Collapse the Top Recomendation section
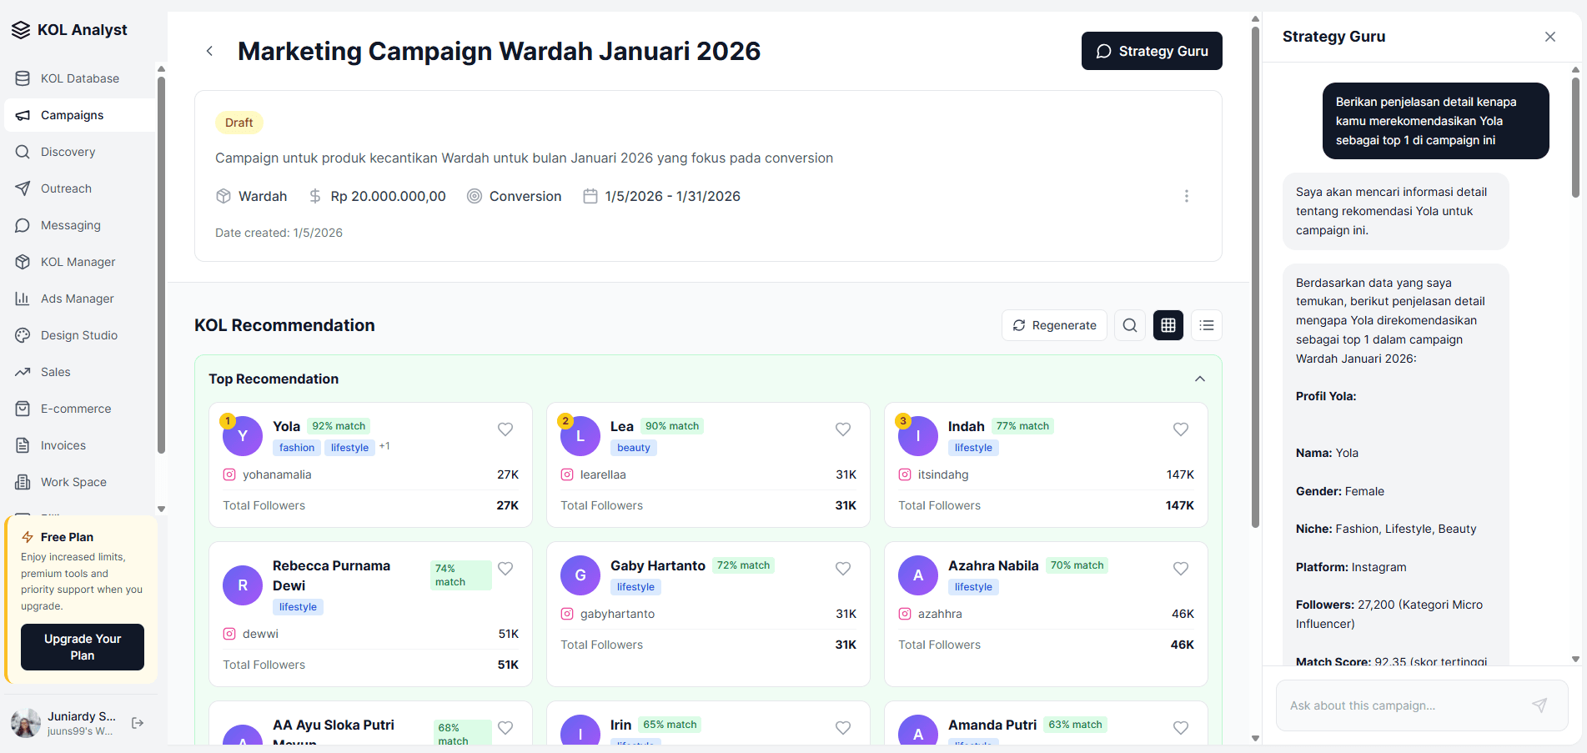1587x753 pixels. coord(1199,379)
